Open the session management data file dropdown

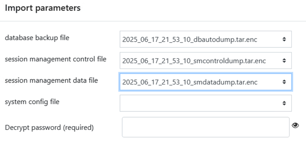pos(205,82)
